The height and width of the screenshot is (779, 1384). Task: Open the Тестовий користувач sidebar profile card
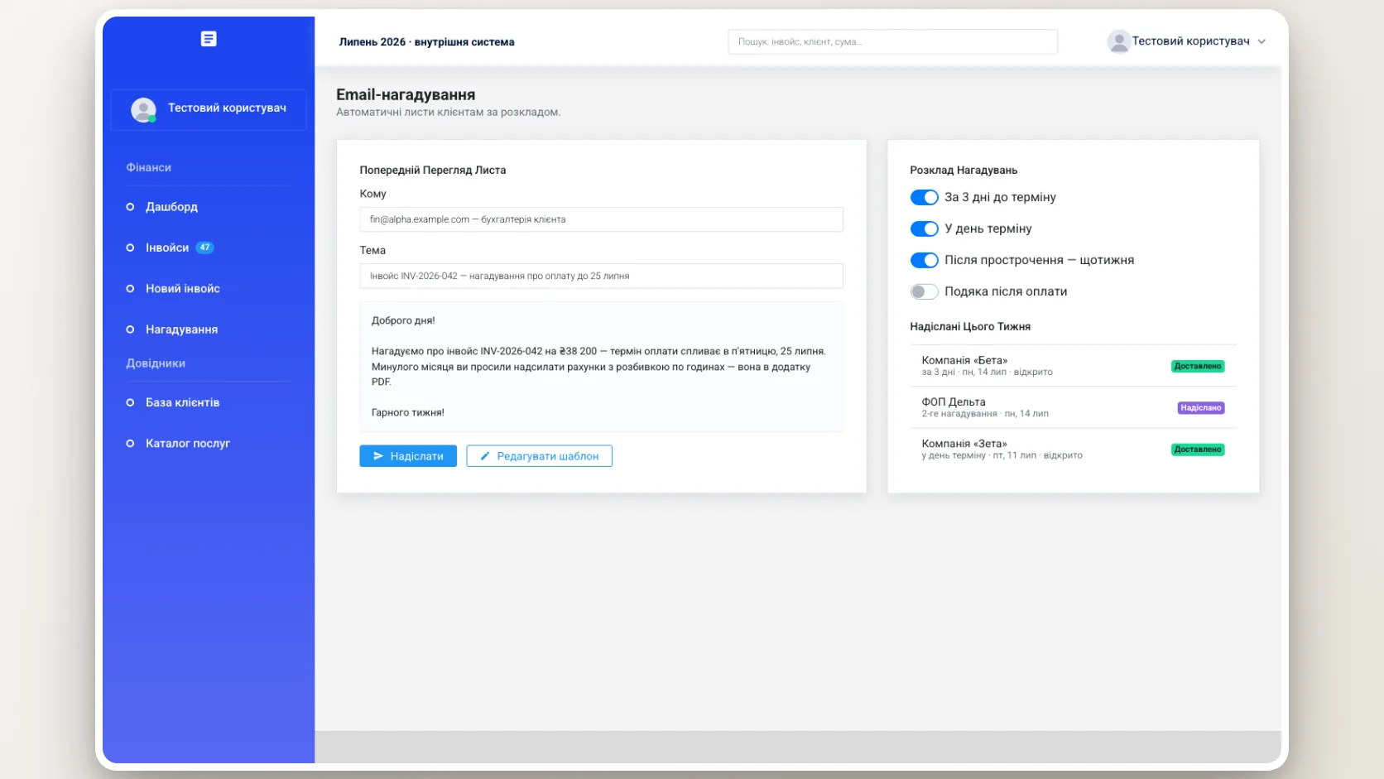pos(209,109)
